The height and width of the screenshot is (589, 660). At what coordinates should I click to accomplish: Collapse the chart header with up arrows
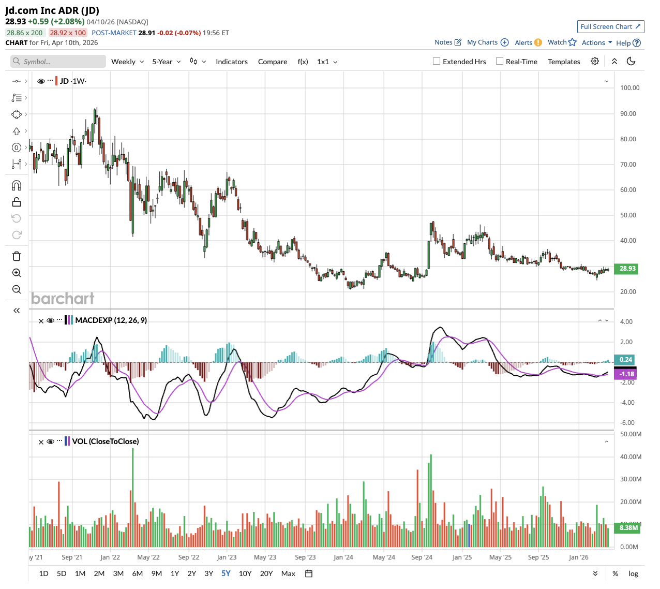click(x=614, y=61)
